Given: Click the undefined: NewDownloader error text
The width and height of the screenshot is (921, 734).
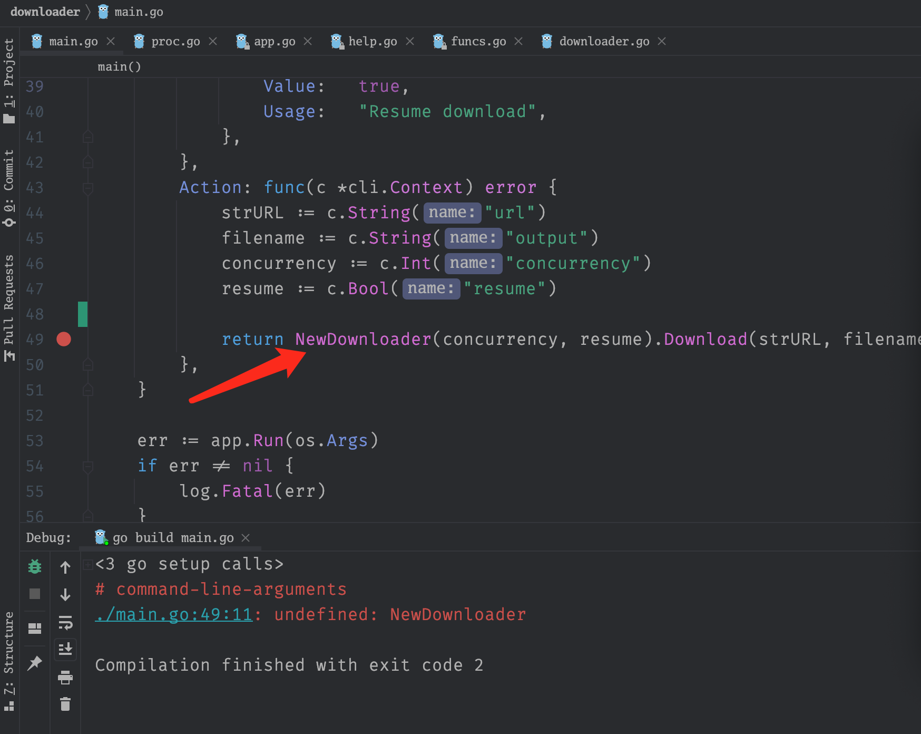Looking at the screenshot, I should [x=400, y=614].
